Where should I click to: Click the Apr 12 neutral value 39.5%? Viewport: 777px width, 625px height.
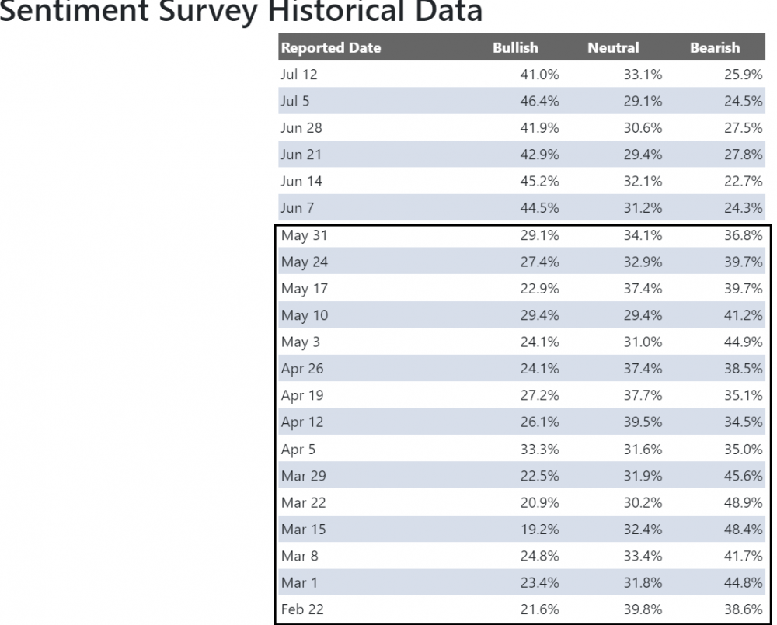643,422
